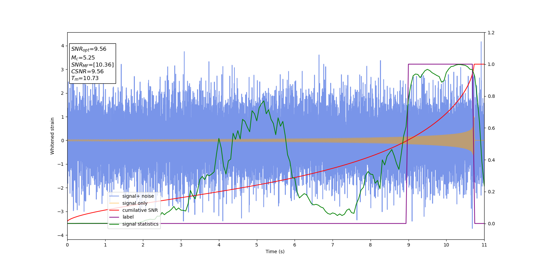The height and width of the screenshot is (269, 538).
Task: Click the x-axis tick label 4
Action: pyautogui.click(x=219, y=245)
